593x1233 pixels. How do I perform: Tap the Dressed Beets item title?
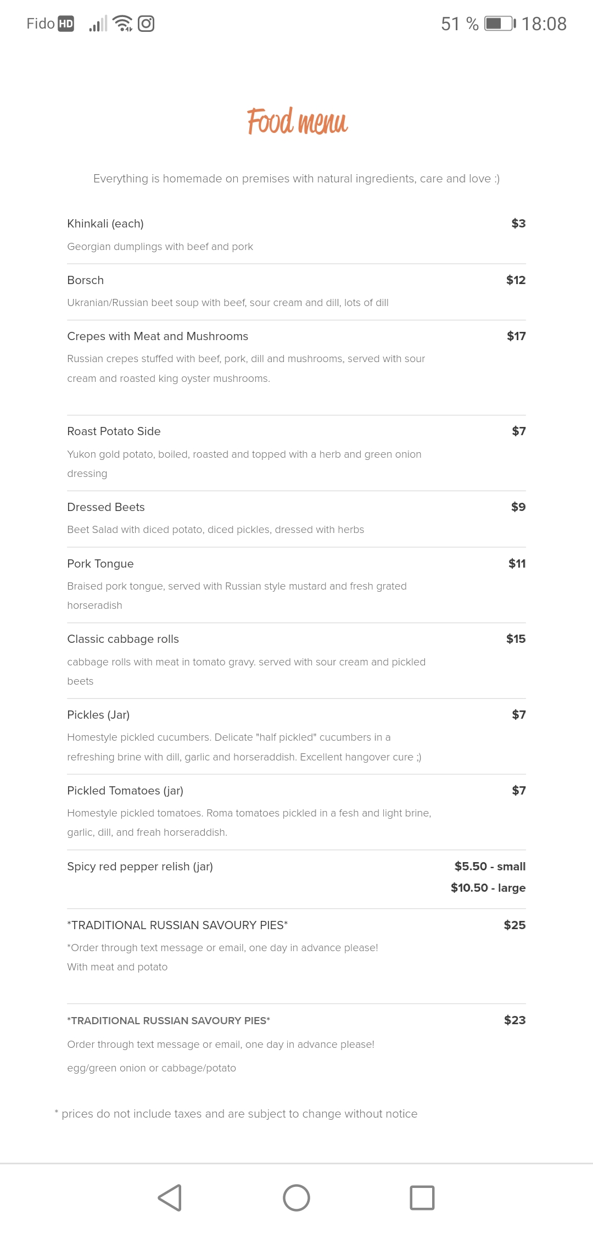click(106, 507)
